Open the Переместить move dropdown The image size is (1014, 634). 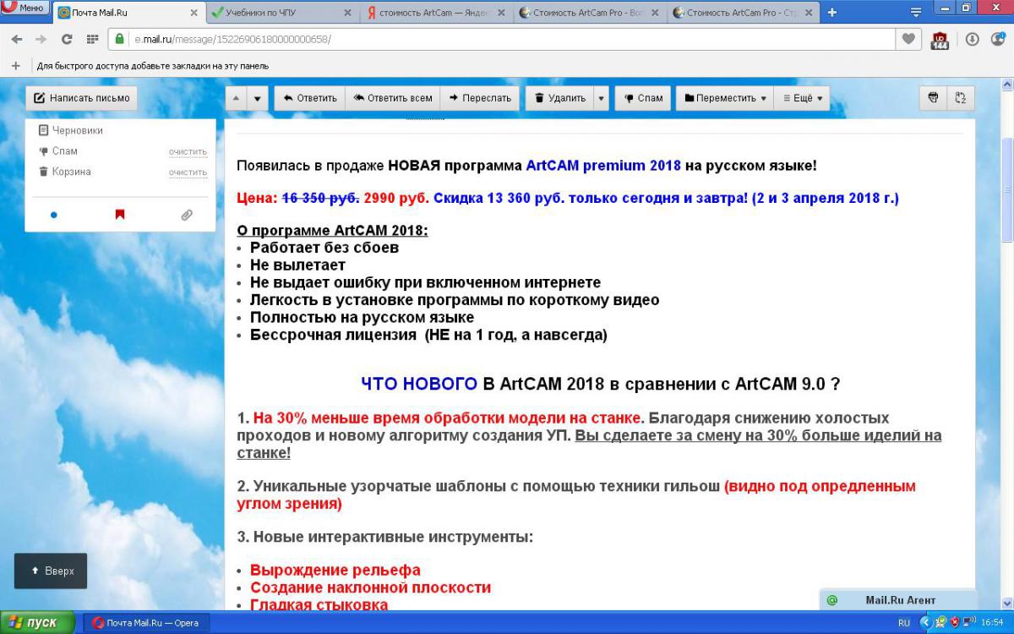click(x=725, y=98)
